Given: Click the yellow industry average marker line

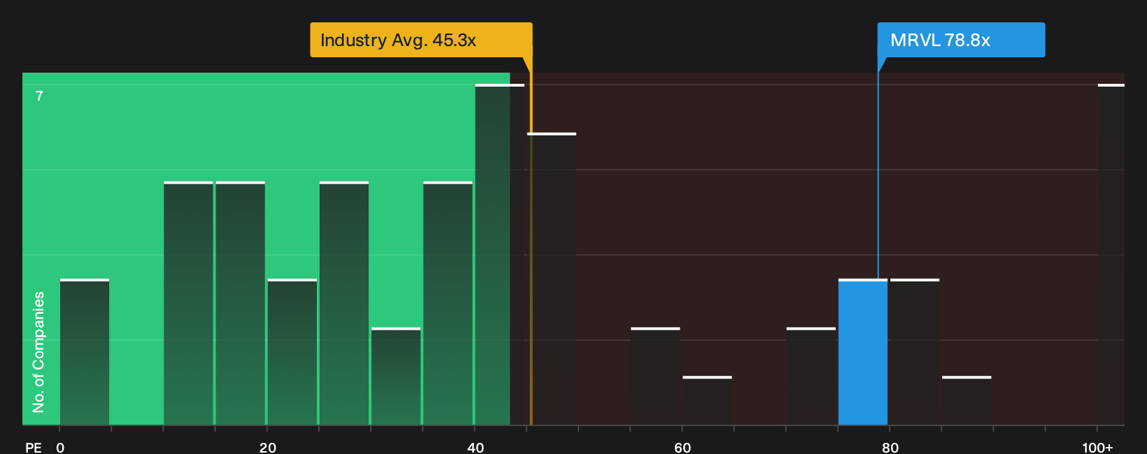Looking at the screenshot, I should [x=531, y=248].
